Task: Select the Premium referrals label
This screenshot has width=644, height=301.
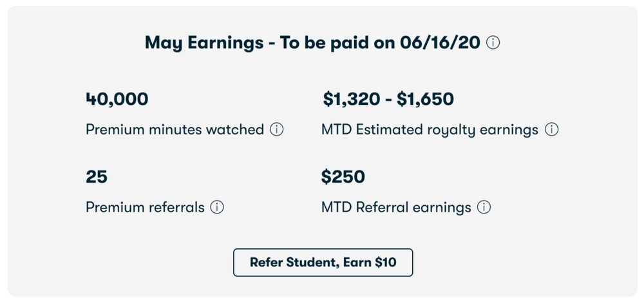Action: tap(145, 208)
